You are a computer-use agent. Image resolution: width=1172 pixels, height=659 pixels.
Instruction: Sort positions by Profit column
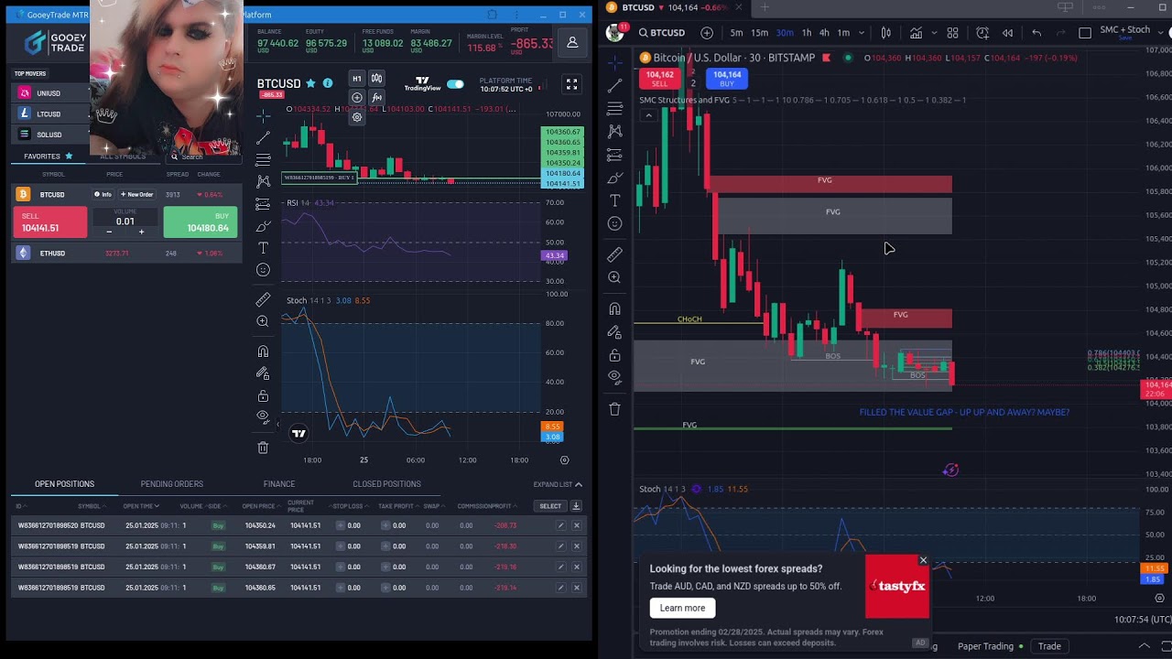502,506
